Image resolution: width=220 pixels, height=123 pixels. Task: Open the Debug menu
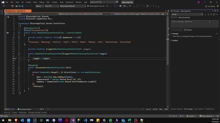42,2
